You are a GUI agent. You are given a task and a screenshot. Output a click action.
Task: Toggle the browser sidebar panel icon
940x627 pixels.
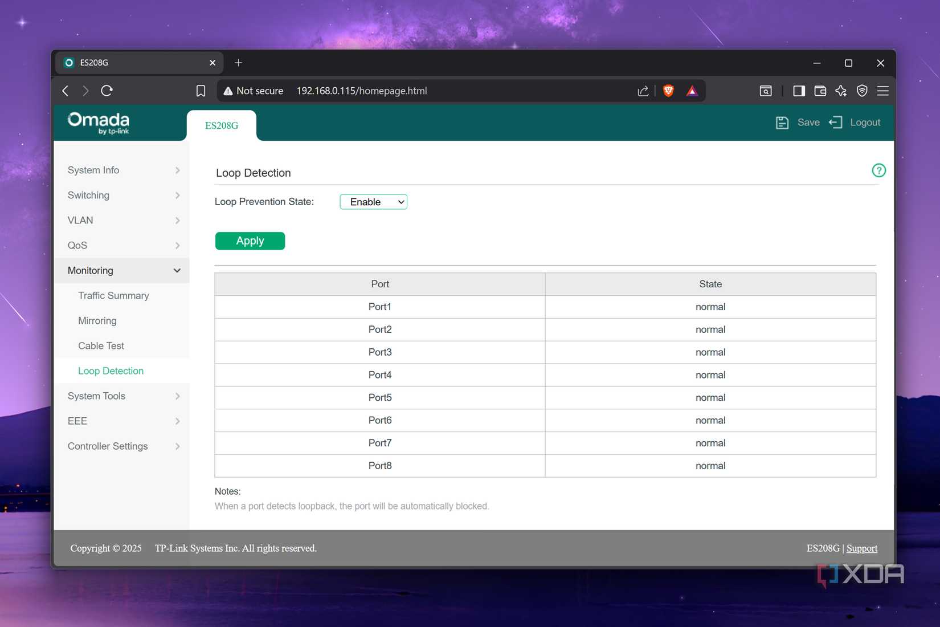tap(799, 91)
